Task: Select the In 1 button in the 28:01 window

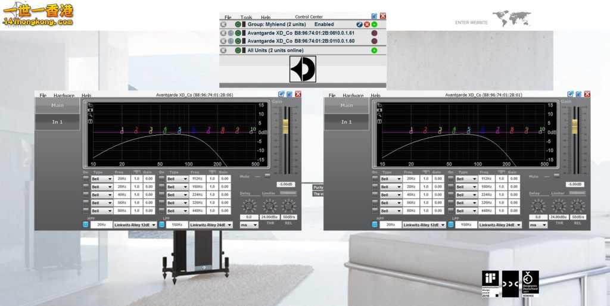Action: pos(346,122)
